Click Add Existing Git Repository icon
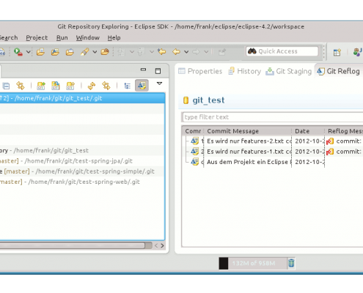363x293 pixels. tap(41, 86)
